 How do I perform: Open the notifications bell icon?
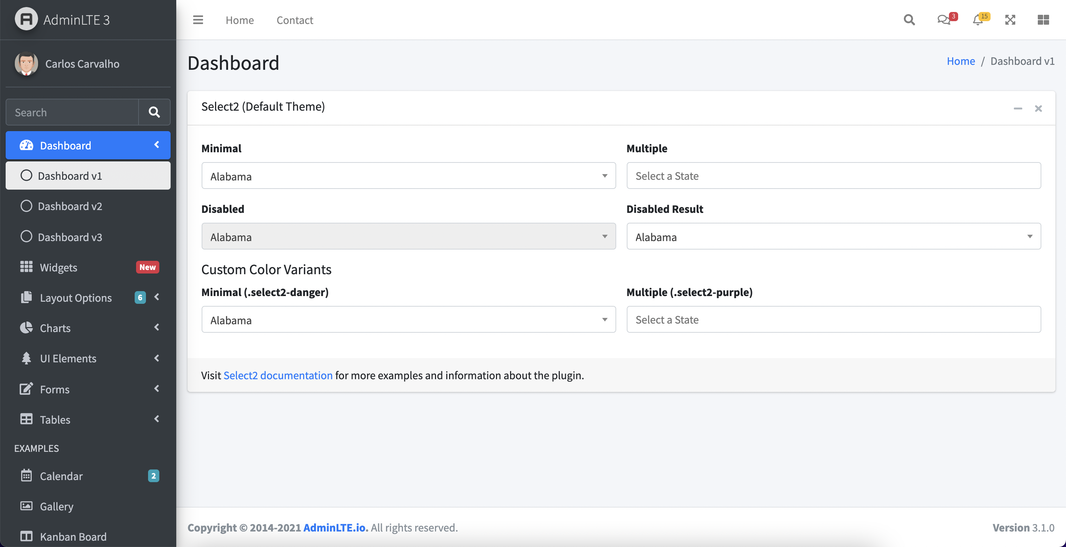pos(978,20)
